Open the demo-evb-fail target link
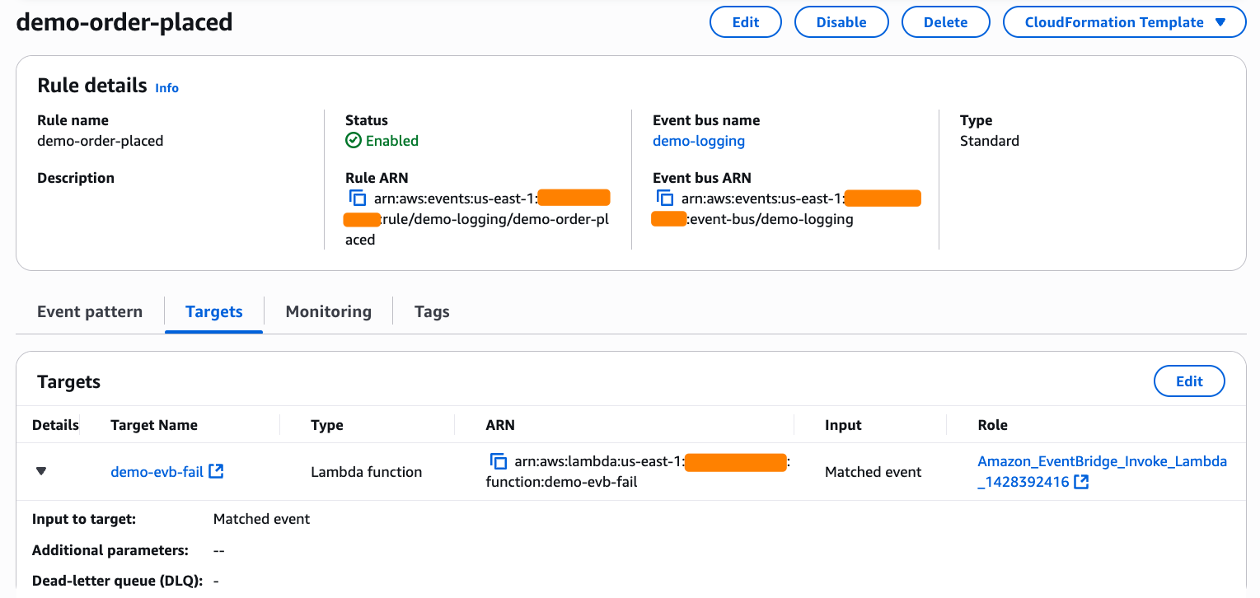 (x=157, y=472)
